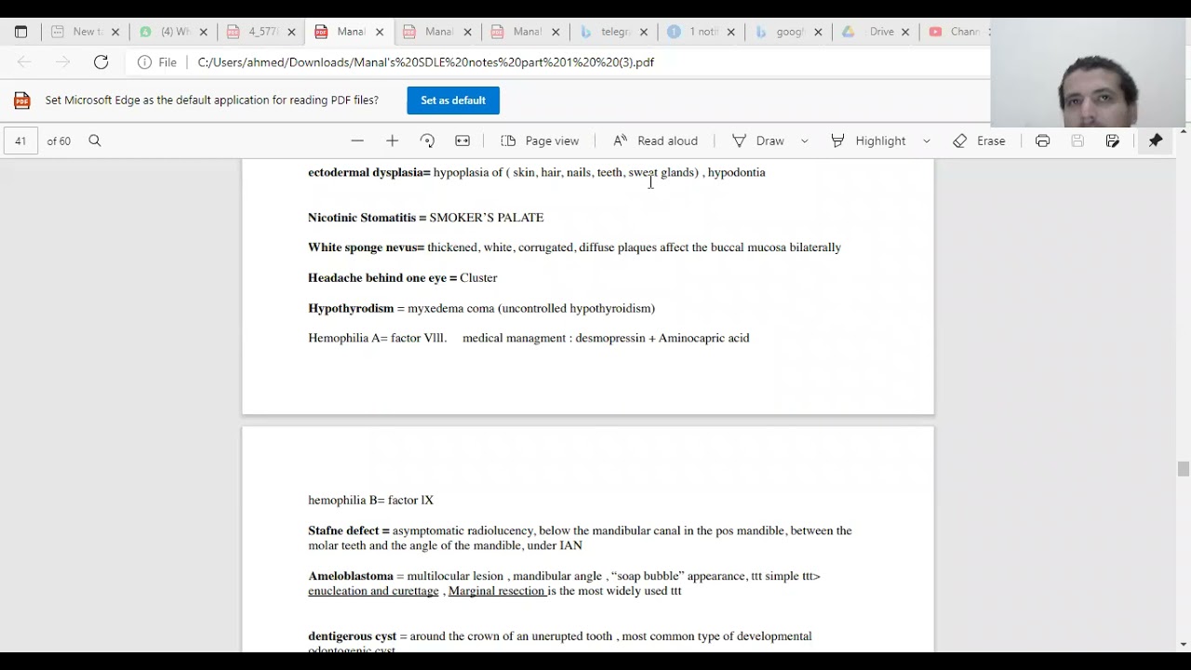Print the PDF document

[1042, 141]
